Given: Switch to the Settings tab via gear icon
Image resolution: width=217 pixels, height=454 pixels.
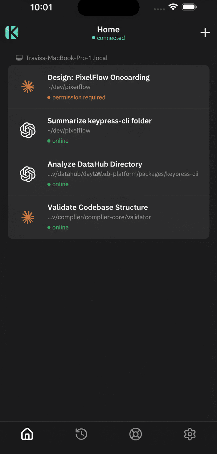Looking at the screenshot, I should pos(190,434).
